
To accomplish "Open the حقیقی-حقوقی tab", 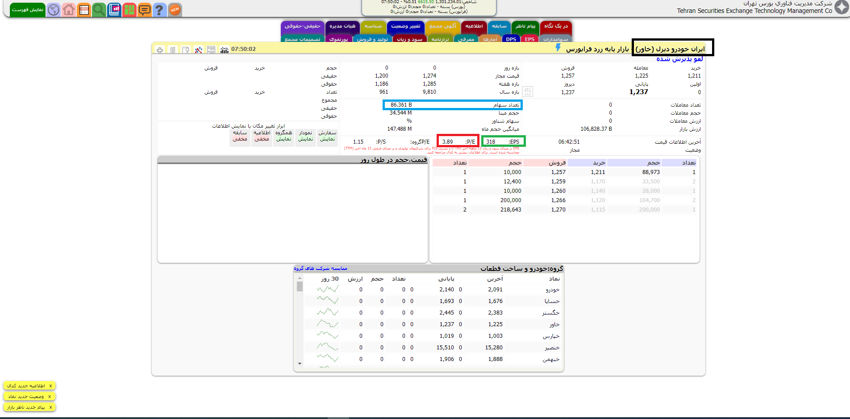I will (303, 27).
